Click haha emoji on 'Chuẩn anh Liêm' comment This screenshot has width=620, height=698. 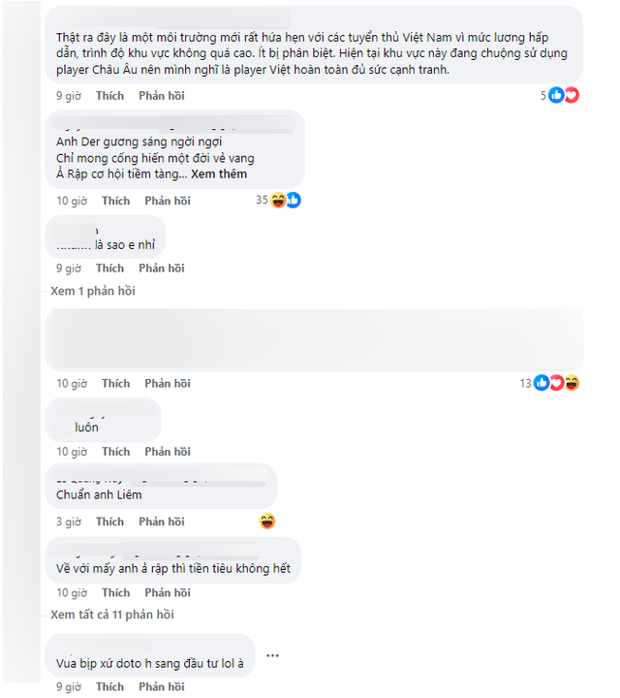pos(267,522)
